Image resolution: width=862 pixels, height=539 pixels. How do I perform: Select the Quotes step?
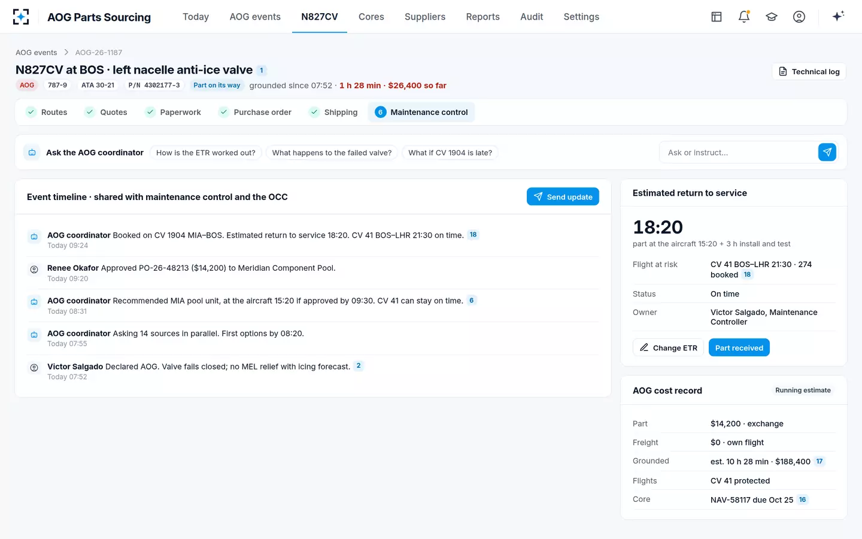[106, 112]
